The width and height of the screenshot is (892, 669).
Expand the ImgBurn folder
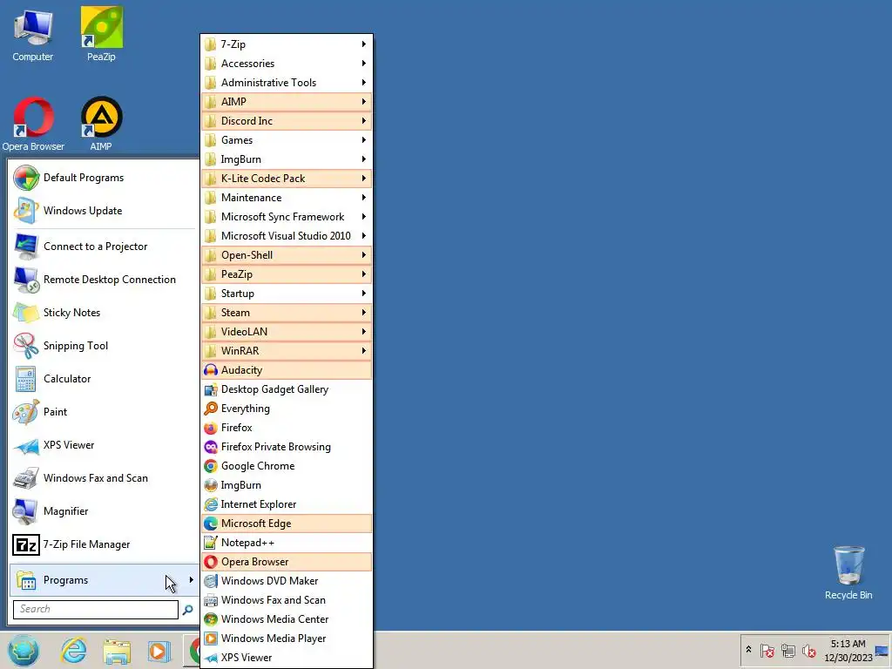(287, 159)
